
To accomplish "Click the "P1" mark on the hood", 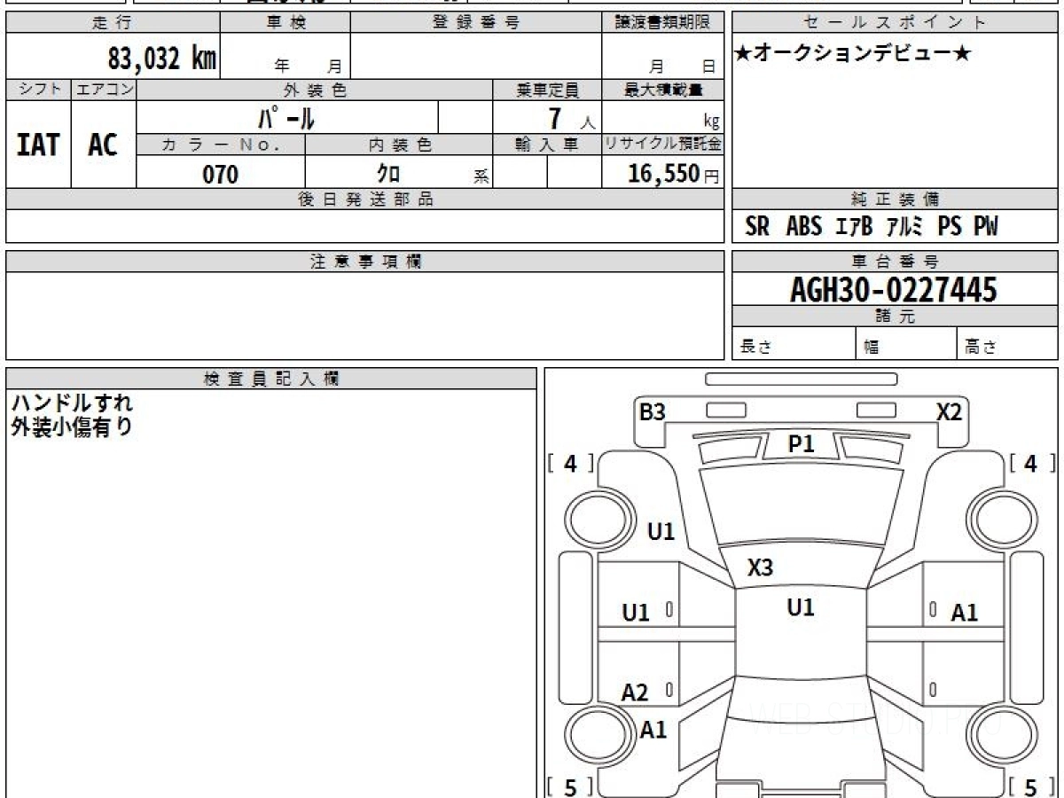I will point(802,444).
